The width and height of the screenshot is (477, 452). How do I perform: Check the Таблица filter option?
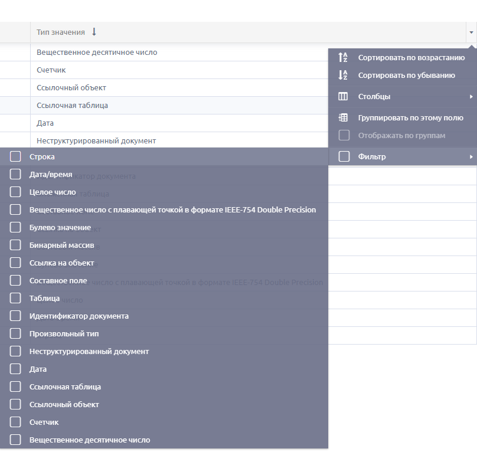(15, 298)
